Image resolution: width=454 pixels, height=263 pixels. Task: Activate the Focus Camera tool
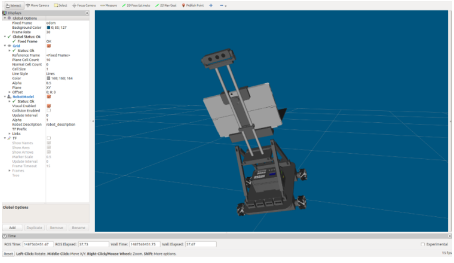(x=84, y=6)
